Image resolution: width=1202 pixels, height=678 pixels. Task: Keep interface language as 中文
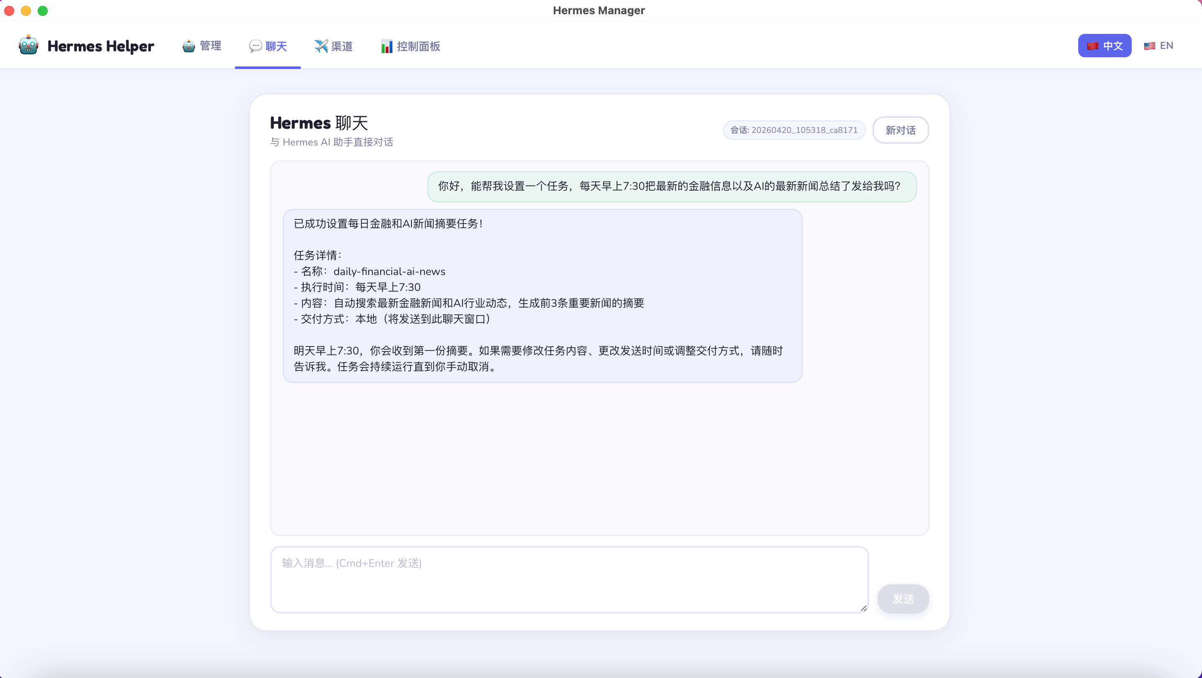[1105, 45]
